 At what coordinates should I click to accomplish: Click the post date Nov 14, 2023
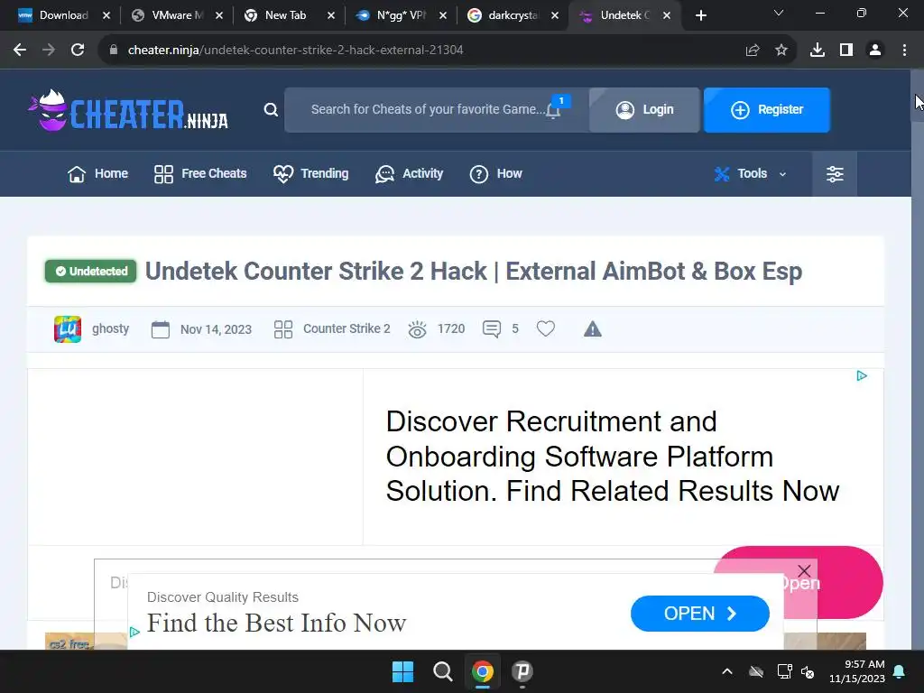[216, 329]
